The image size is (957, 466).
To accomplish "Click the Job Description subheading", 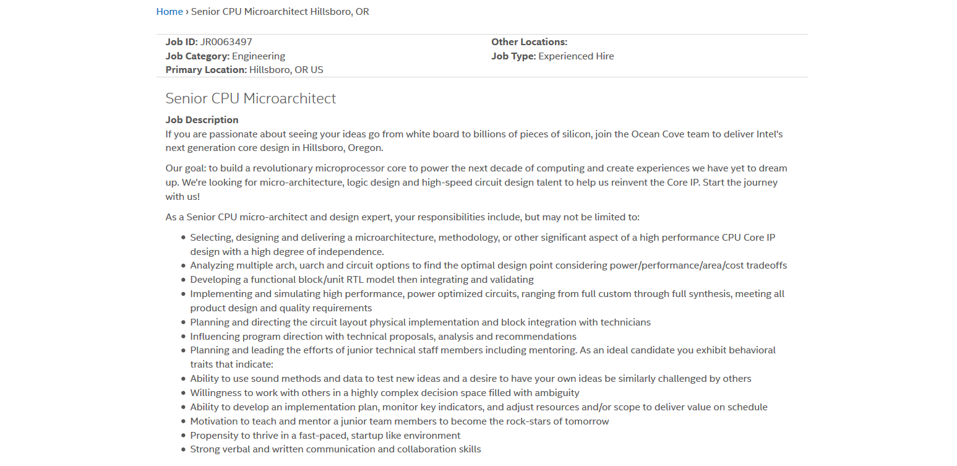I will point(202,119).
